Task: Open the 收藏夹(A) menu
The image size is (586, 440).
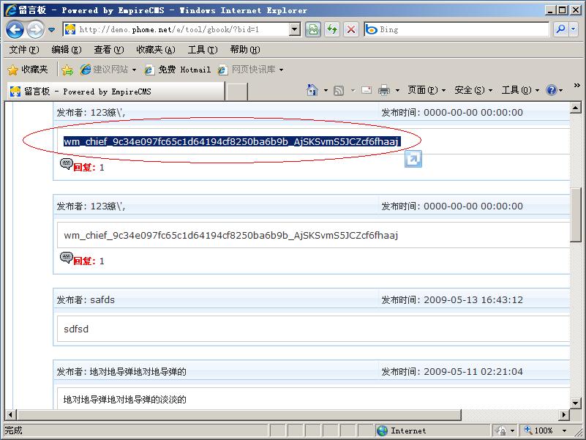Action: (x=156, y=50)
